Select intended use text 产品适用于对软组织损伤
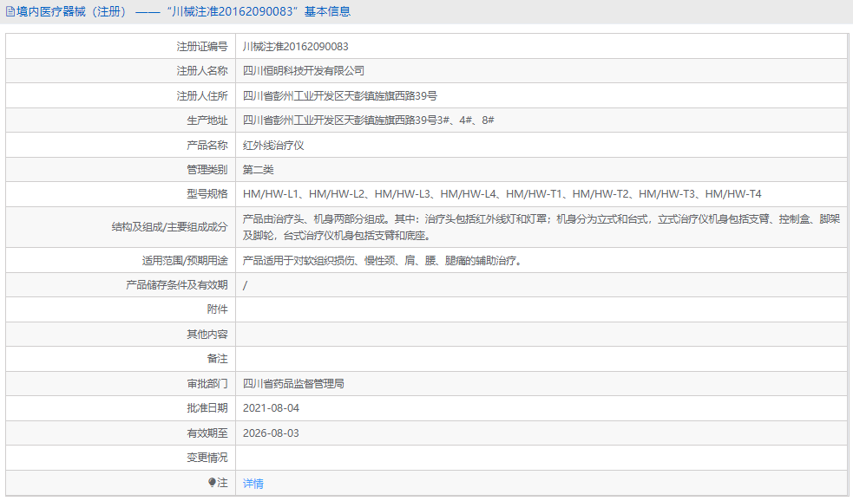Viewport: 853px width, 501px height. coord(384,261)
